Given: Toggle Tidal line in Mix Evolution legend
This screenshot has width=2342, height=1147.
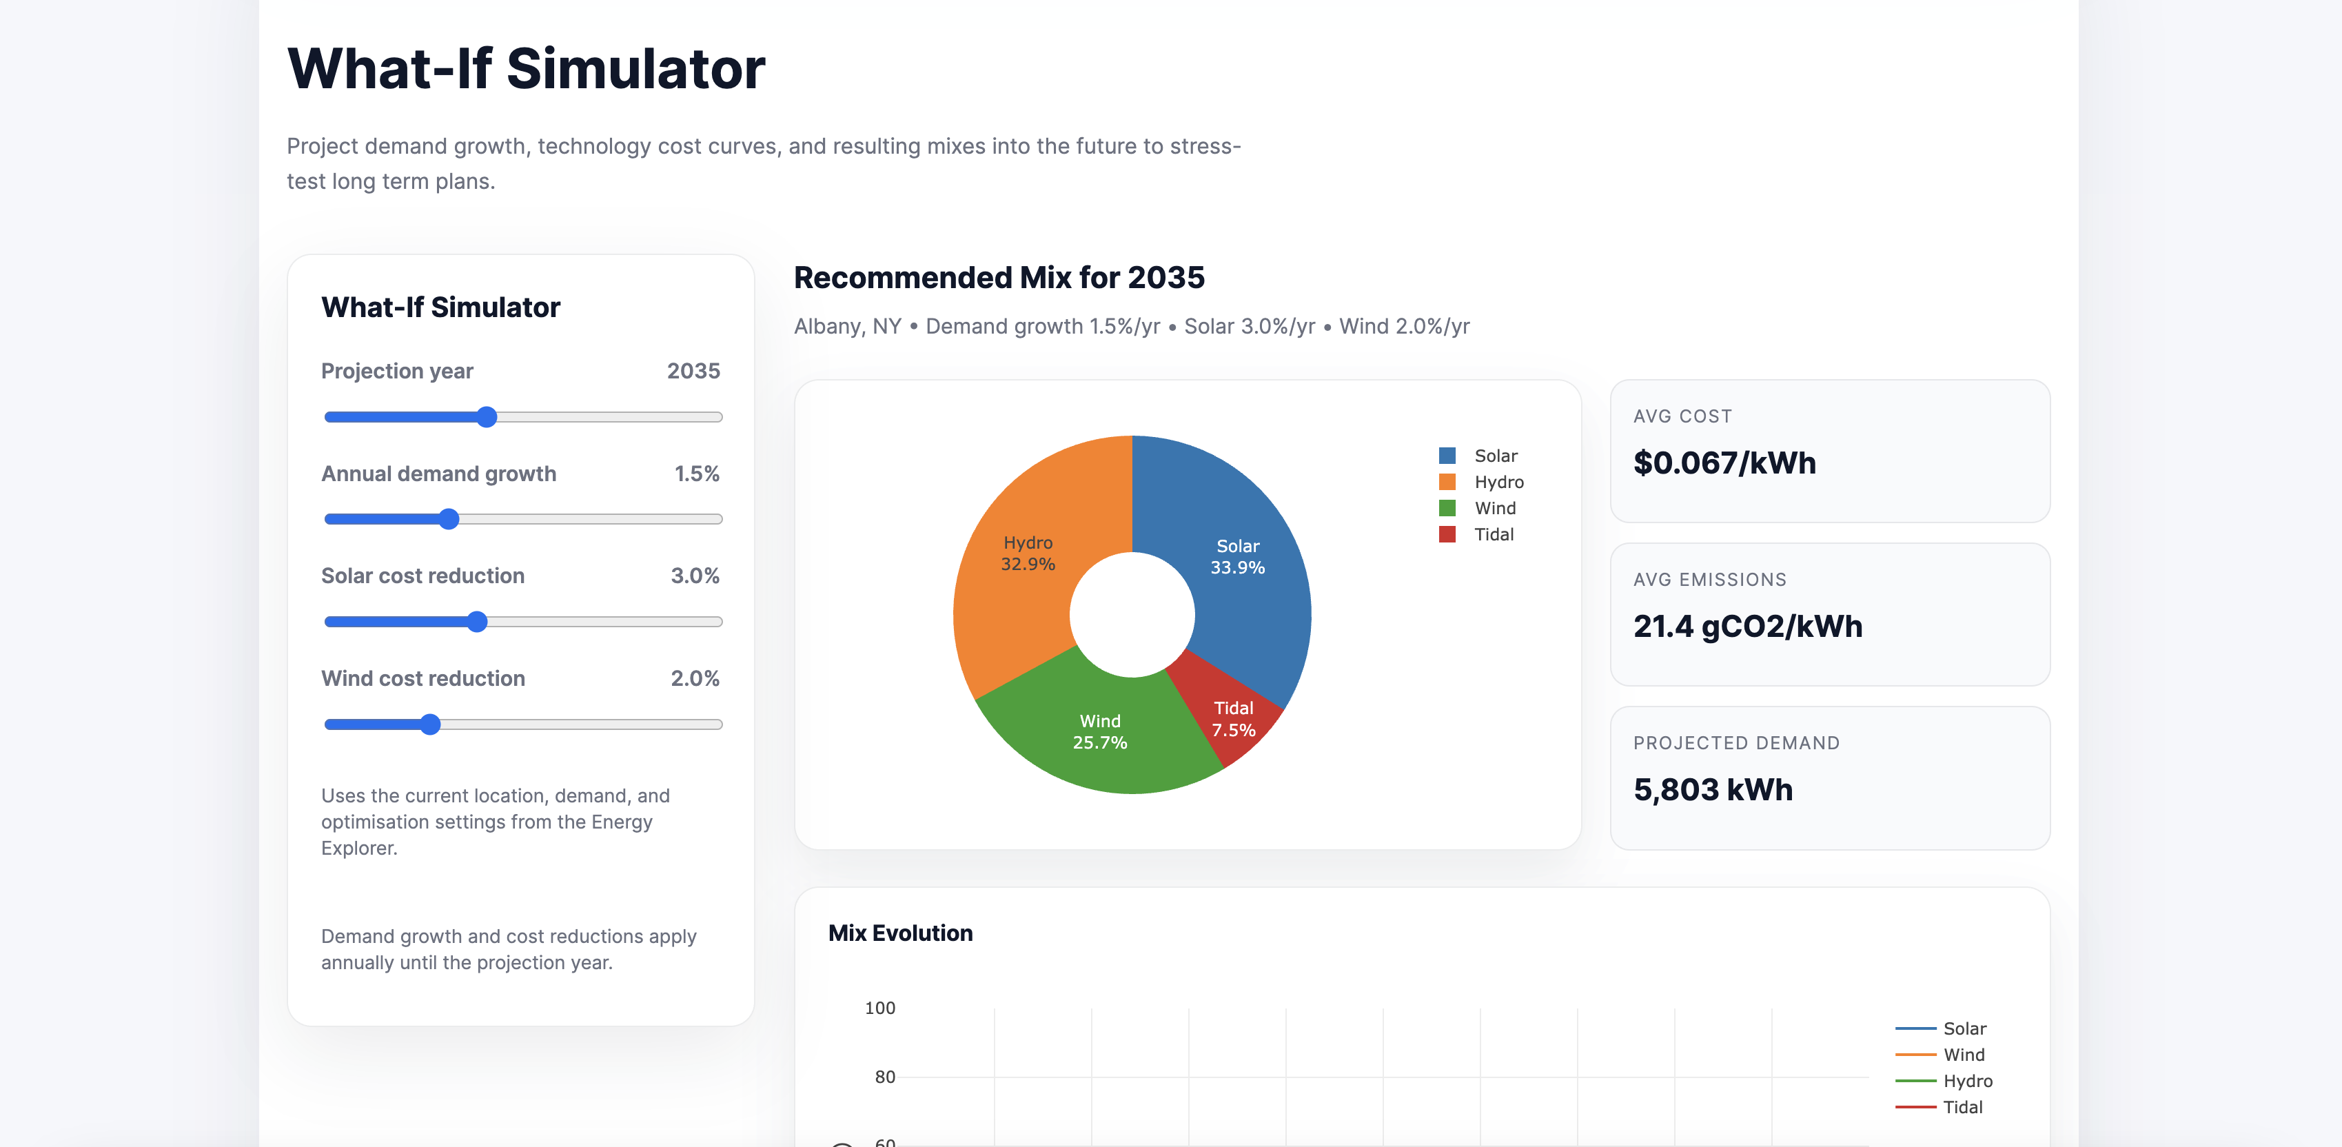Looking at the screenshot, I should (x=1962, y=1108).
